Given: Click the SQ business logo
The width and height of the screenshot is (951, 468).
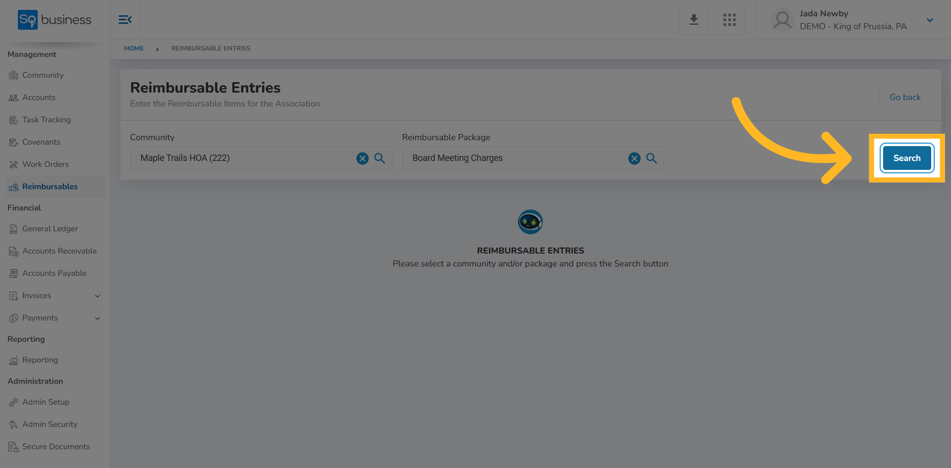Looking at the screenshot, I should click(54, 20).
